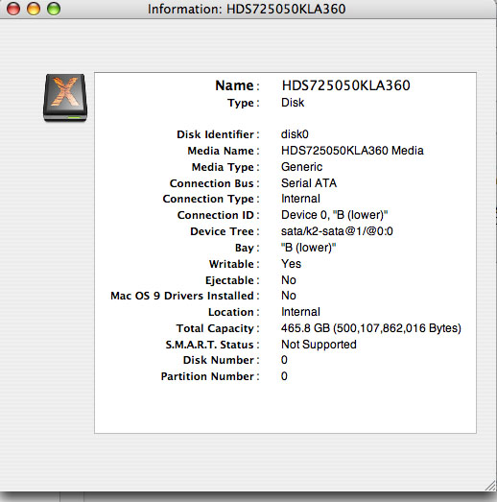Select Connection ID 'Device 0, "B (lower)"'
497x502 pixels.
[335, 215]
